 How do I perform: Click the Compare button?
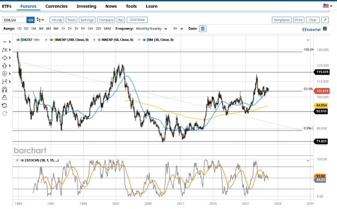click(106, 20)
